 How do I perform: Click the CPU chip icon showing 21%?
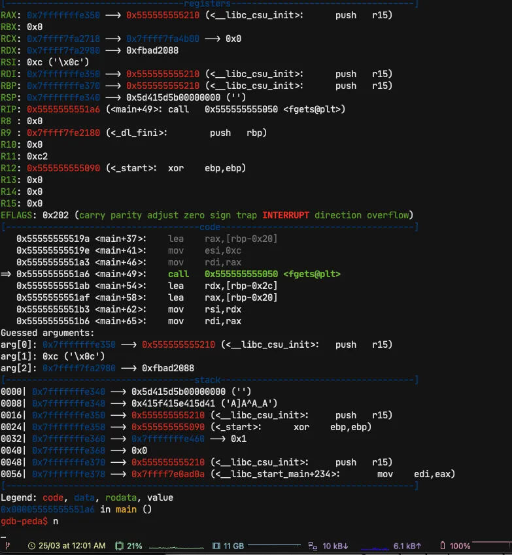pos(119,545)
